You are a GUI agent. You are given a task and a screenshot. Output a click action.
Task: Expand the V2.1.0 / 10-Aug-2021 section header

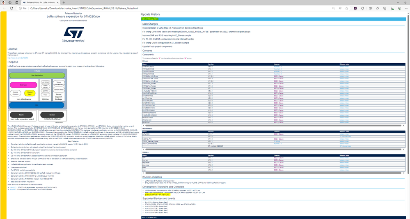click(x=273, y=19)
